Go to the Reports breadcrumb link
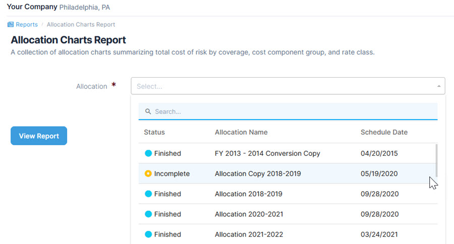 [x=26, y=25]
